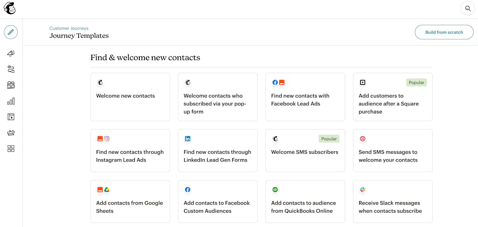Follow the Customer Journeys breadcrumb link
478x227 pixels.
pyautogui.click(x=69, y=28)
